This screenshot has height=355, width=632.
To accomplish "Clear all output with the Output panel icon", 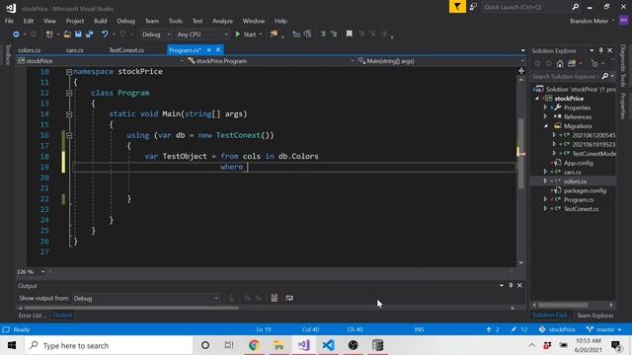I will [x=275, y=298].
